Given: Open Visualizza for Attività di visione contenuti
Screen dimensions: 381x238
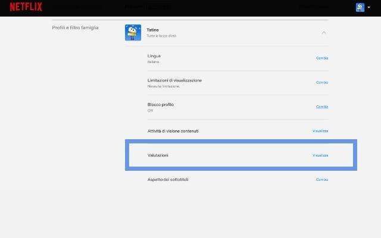Looking at the screenshot, I should pyautogui.click(x=320, y=131).
